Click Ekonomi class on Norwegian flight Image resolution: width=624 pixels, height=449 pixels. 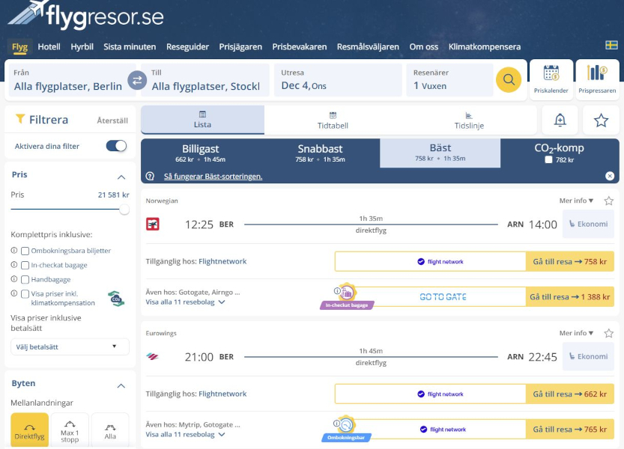pos(588,224)
